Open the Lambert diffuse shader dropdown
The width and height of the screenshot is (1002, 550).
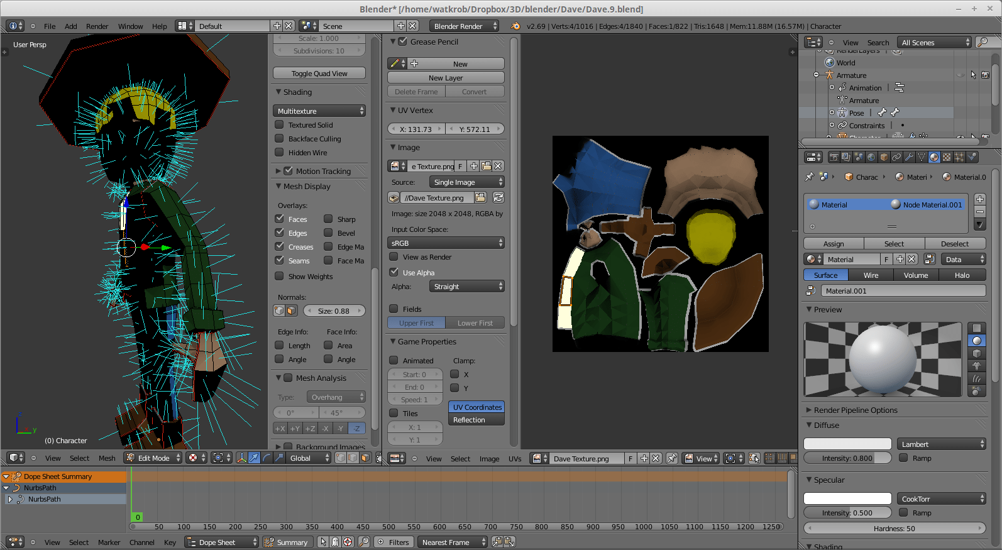941,444
